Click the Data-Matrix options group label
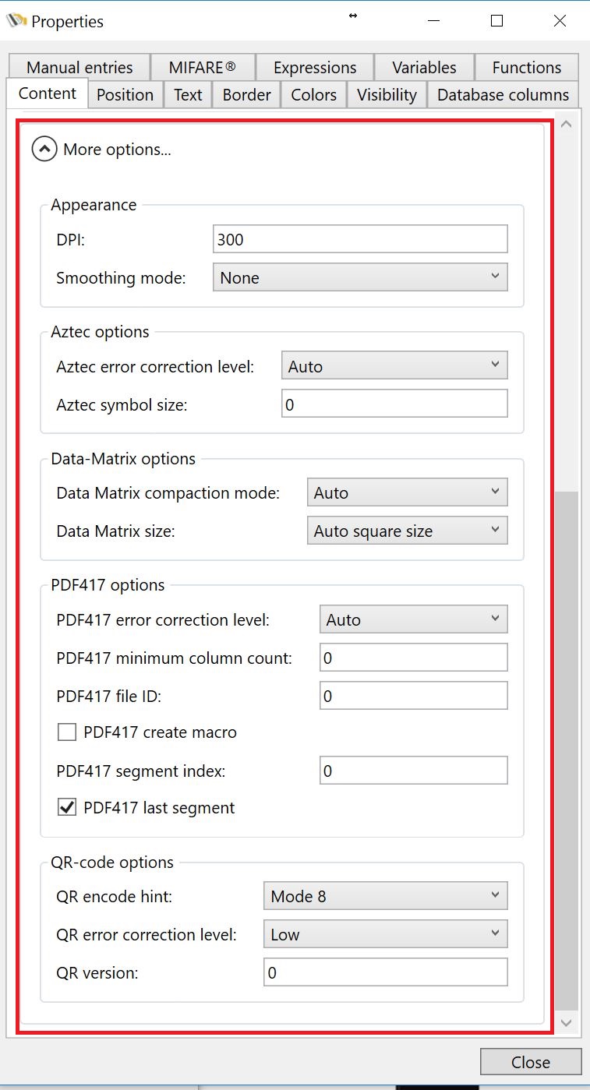Screen dimensions: 590x1090 coord(123,459)
